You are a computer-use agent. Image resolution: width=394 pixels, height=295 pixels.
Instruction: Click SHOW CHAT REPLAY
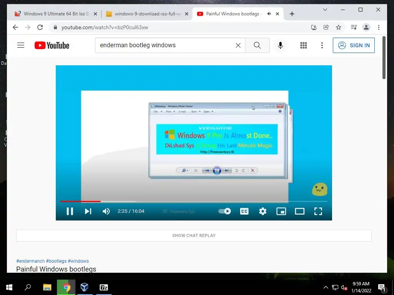click(194, 235)
